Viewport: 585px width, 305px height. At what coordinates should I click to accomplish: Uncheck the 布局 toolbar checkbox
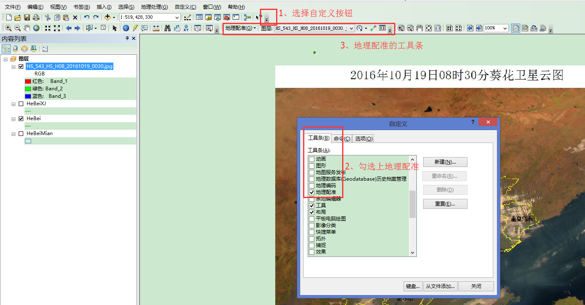point(312,212)
